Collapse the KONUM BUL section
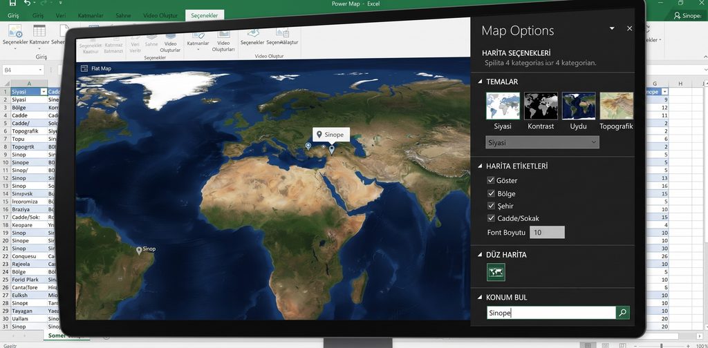The width and height of the screenshot is (708, 348). 480,298
